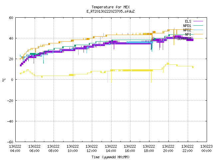This screenshot has width=213, height=160.
Task: Click the x-axis tick '130222 12:00'
Action: pyautogui.click(x=92, y=149)
